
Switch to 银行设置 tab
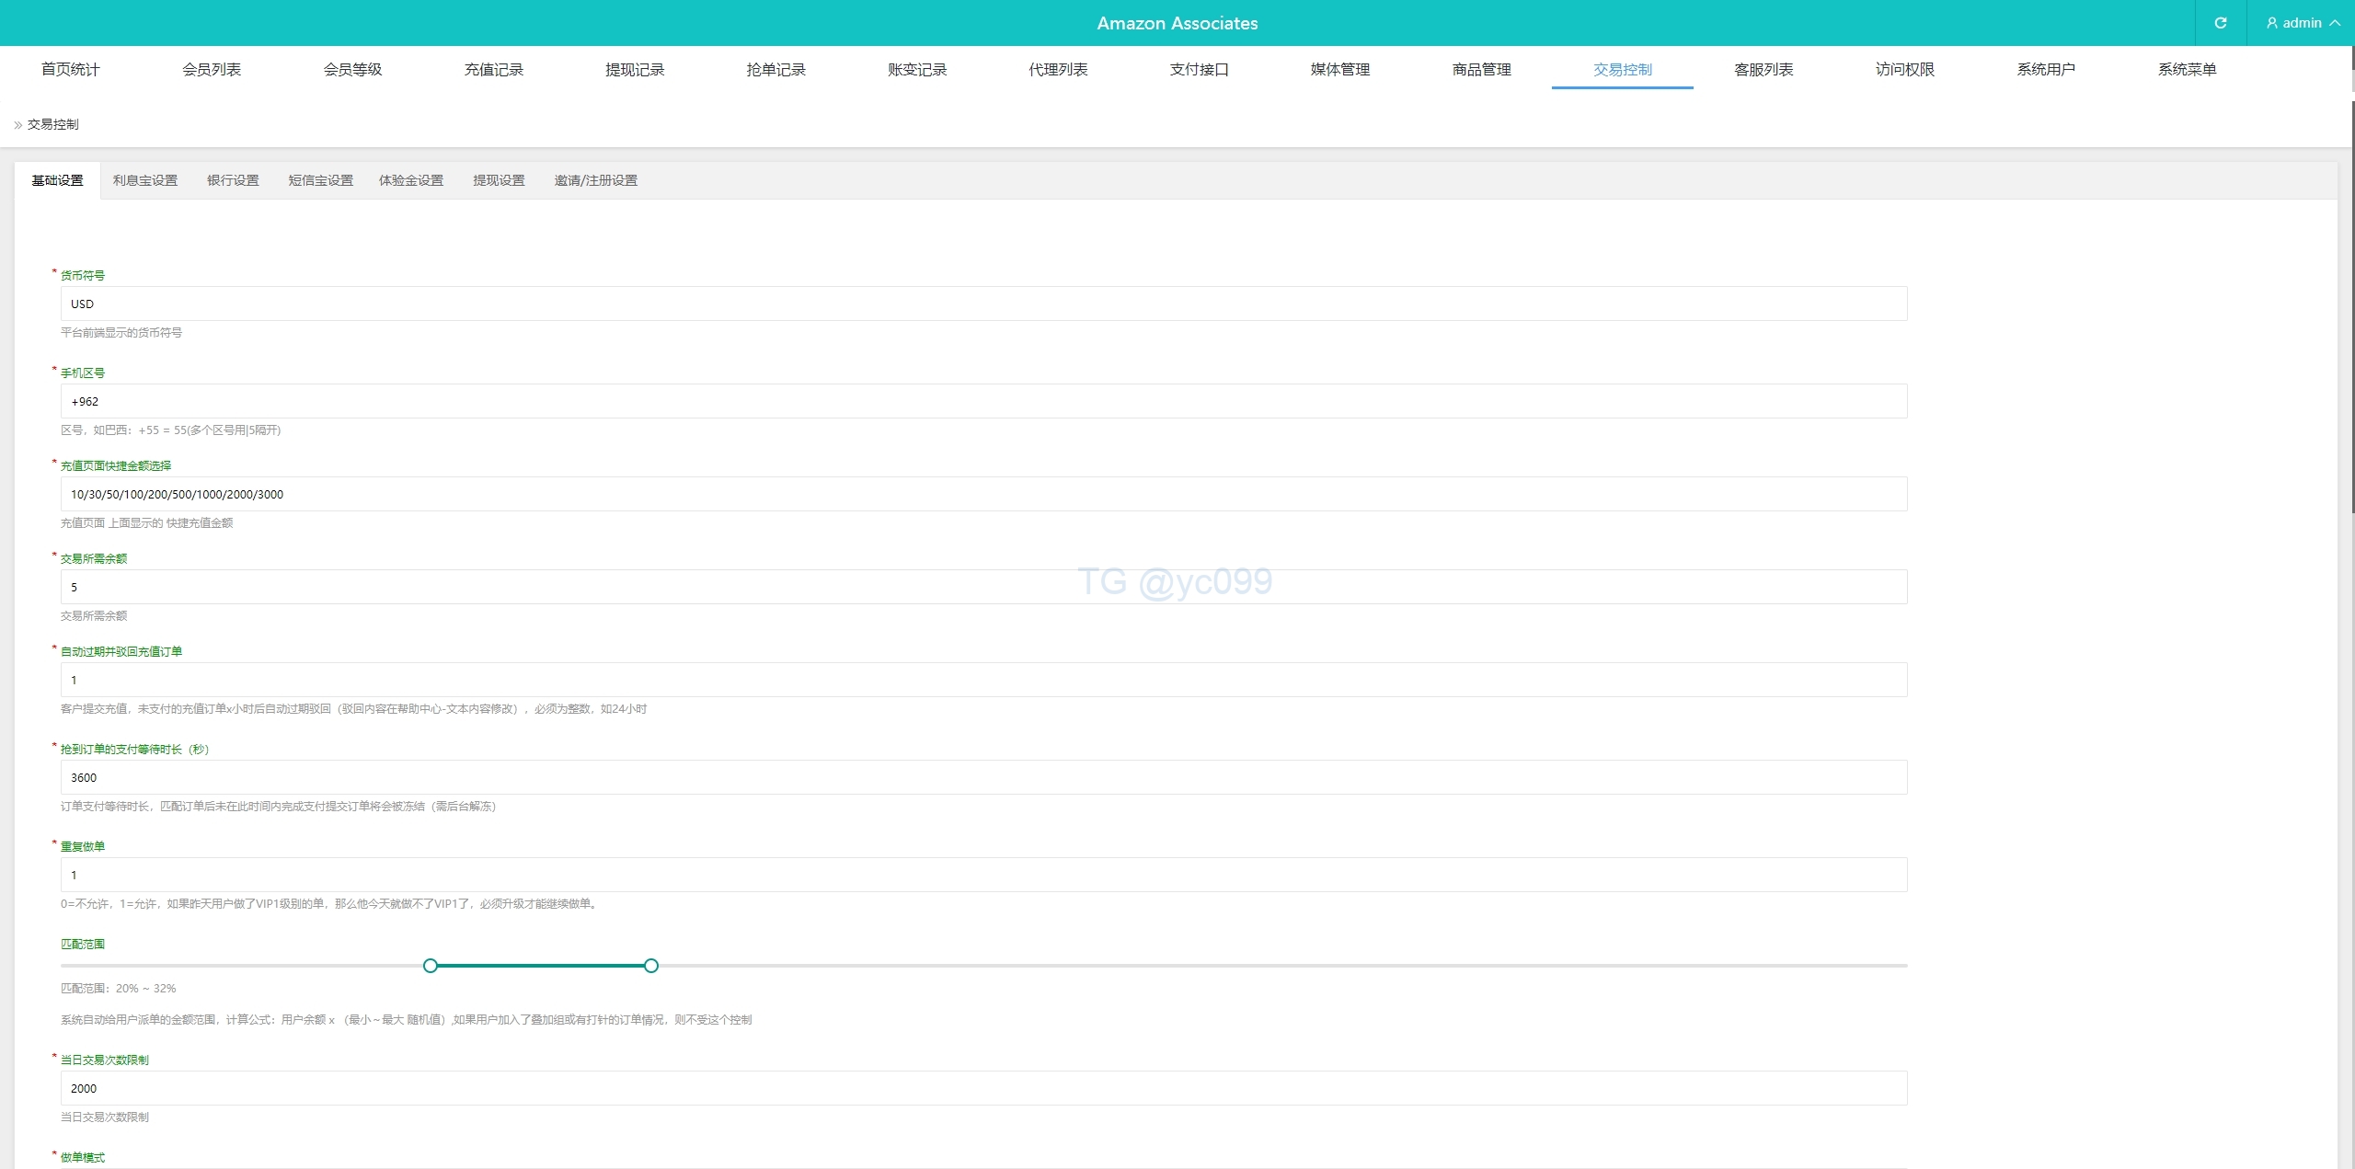point(233,181)
